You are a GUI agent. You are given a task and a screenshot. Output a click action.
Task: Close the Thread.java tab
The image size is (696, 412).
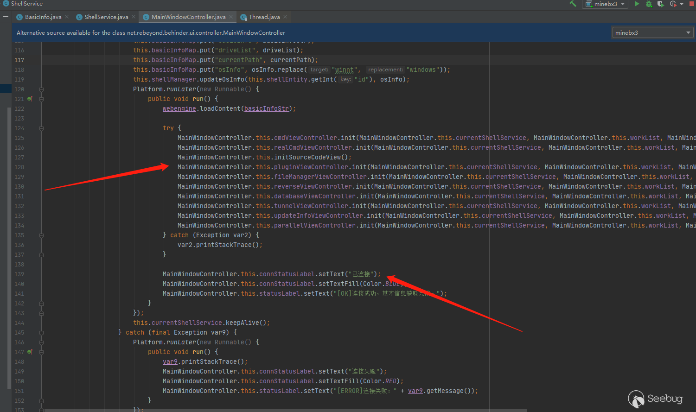point(285,17)
